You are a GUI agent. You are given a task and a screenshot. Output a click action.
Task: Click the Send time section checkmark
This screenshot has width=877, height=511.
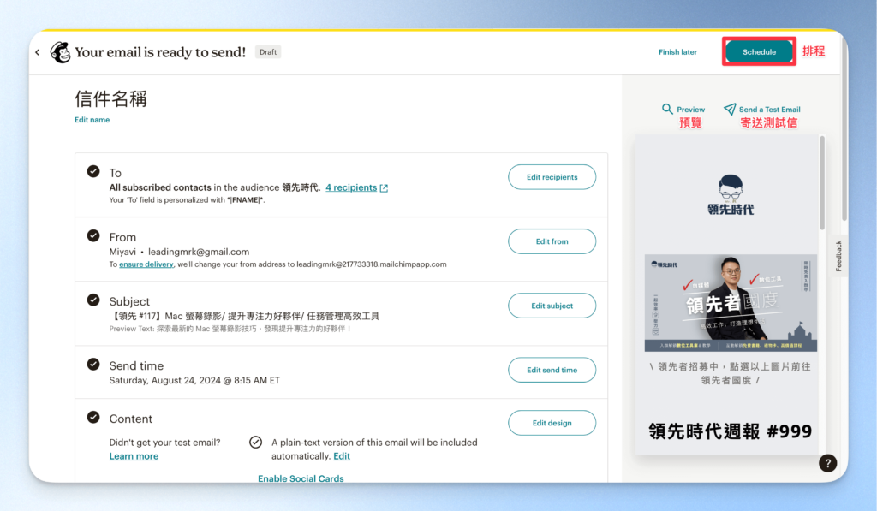click(x=93, y=365)
